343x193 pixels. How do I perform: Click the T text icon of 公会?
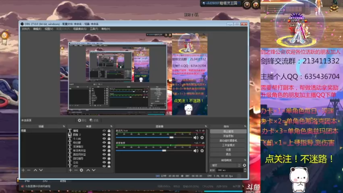click(x=70, y=163)
